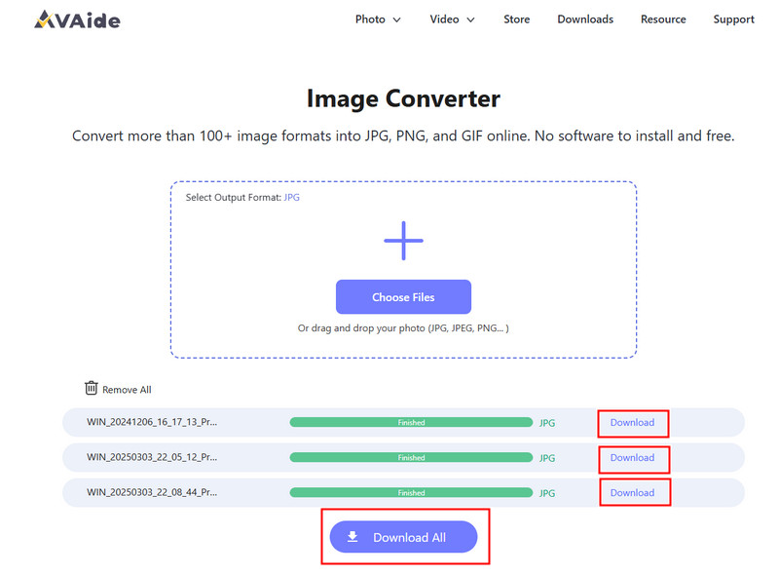Select filename WIN_20250303_22_08_44_Pr...

point(152,492)
